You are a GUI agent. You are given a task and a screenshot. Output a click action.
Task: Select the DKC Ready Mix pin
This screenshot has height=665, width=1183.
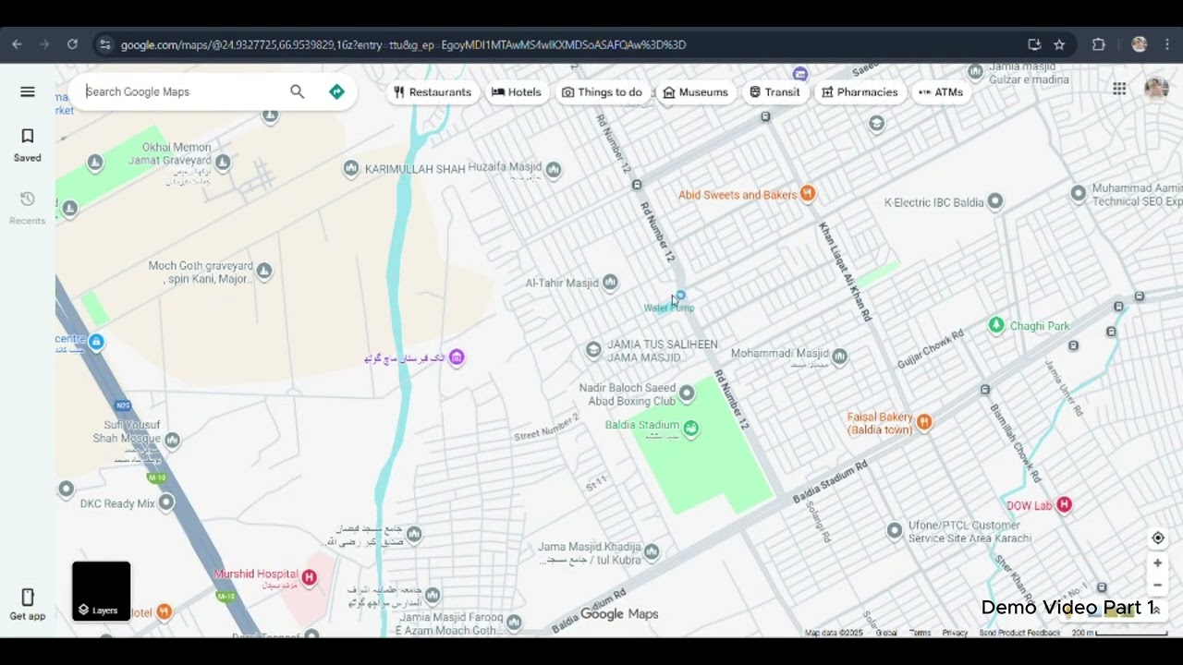pyautogui.click(x=166, y=502)
